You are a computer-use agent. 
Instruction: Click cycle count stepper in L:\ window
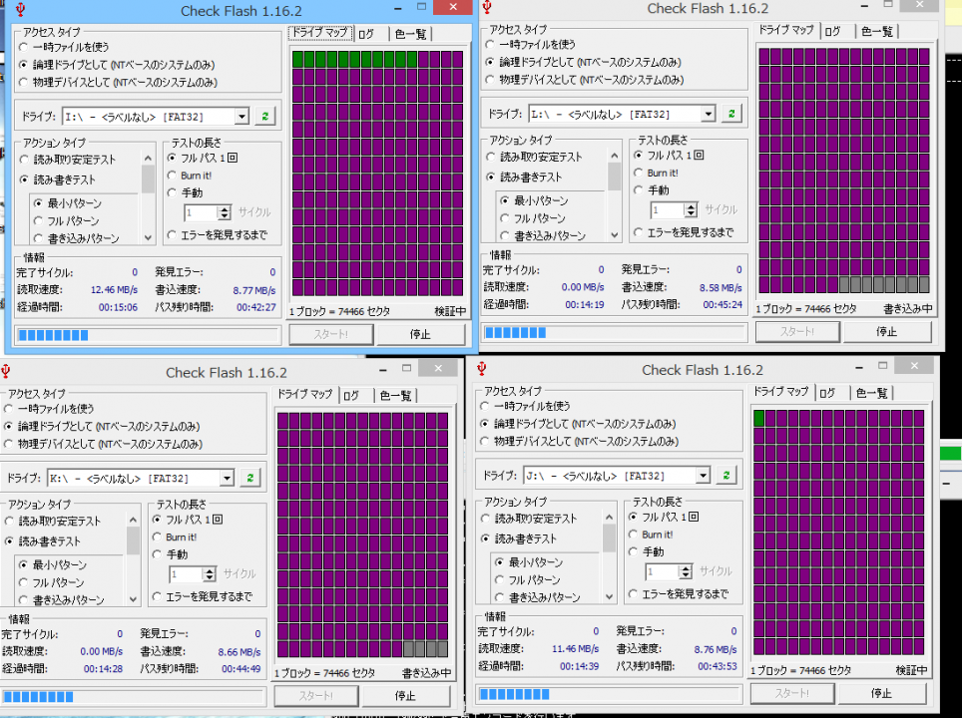691,210
